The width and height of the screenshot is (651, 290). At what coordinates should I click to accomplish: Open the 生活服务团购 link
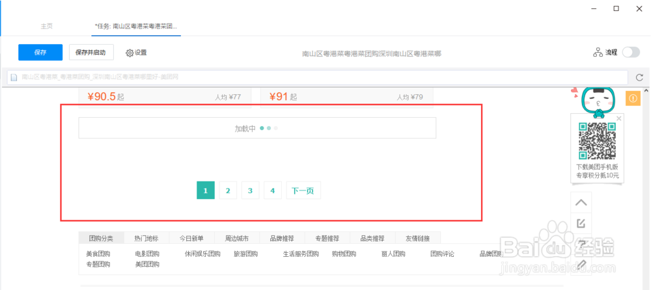pos(301,254)
